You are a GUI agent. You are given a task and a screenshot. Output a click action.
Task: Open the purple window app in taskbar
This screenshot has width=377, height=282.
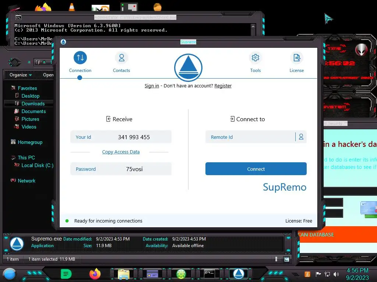coord(152,274)
